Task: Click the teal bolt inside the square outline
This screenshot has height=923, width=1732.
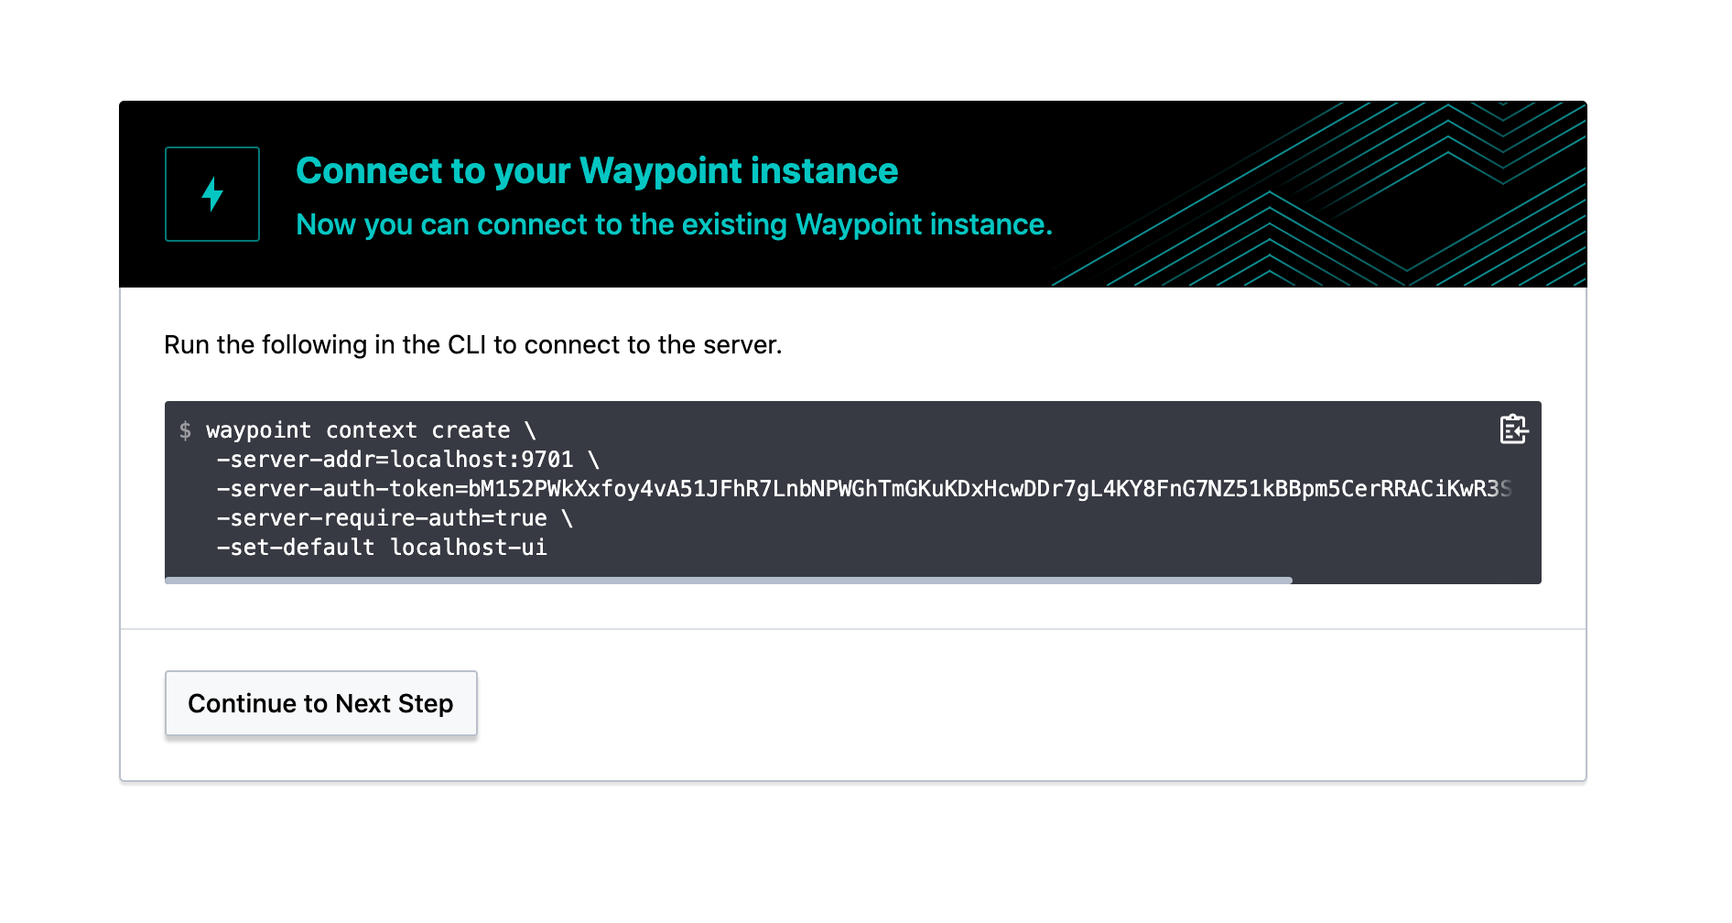Action: [x=211, y=193]
